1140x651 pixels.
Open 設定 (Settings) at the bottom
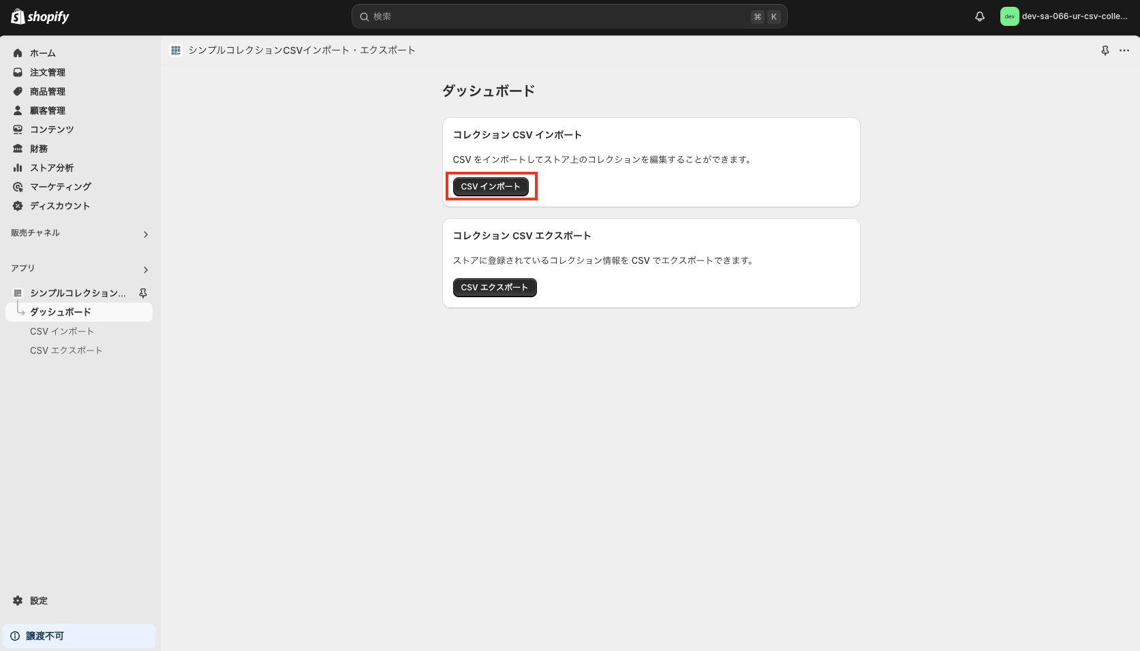[38, 601]
